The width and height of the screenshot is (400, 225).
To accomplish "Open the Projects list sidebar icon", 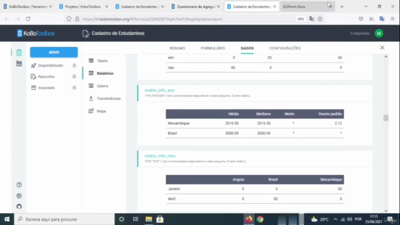I will (x=19, y=52).
